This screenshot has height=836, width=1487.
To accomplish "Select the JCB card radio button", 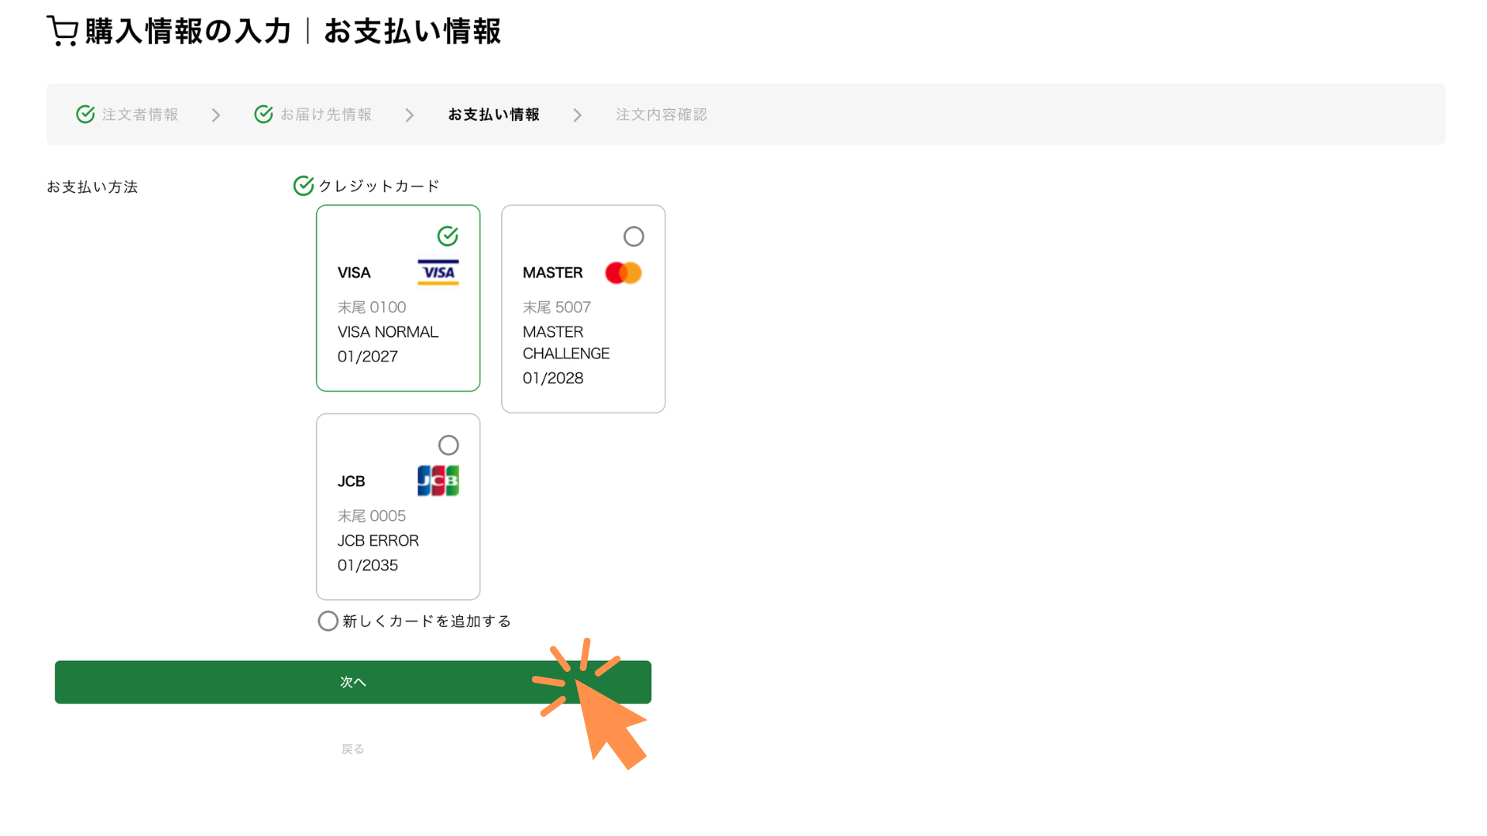I will click(448, 445).
